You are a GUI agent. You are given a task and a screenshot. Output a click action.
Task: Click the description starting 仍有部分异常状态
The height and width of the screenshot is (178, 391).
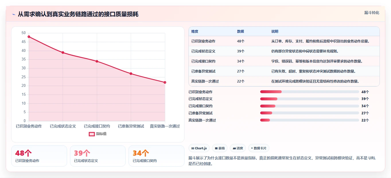[305, 51]
